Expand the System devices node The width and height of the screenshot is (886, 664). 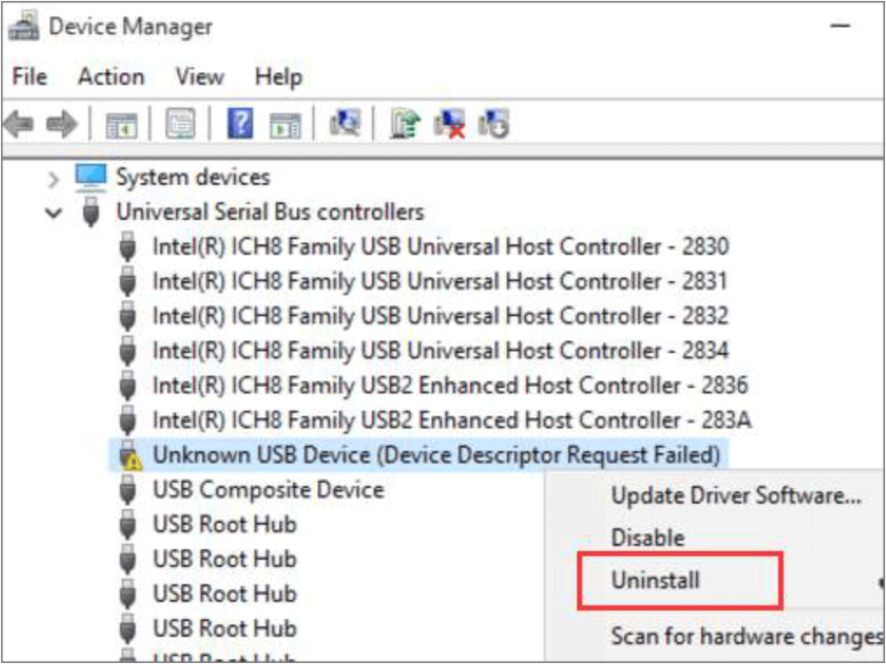pyautogui.click(x=54, y=180)
